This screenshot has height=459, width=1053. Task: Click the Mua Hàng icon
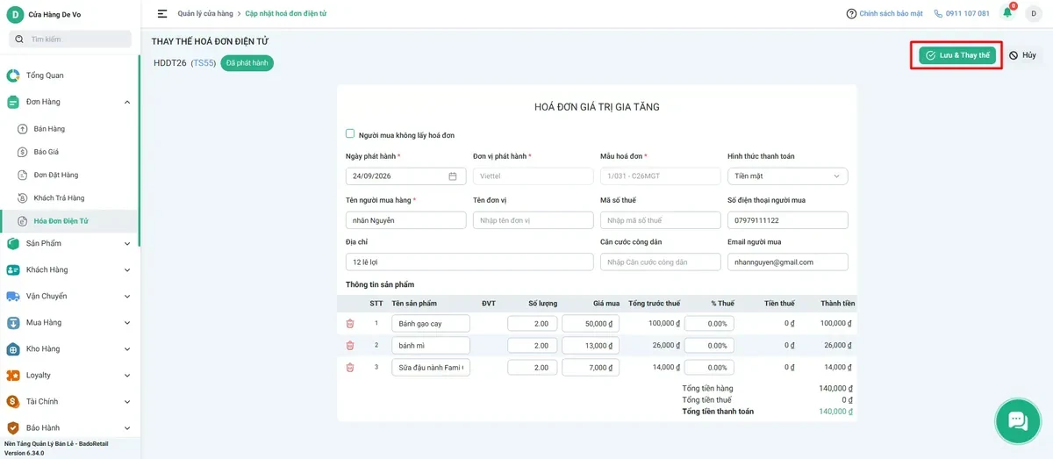pyautogui.click(x=13, y=322)
